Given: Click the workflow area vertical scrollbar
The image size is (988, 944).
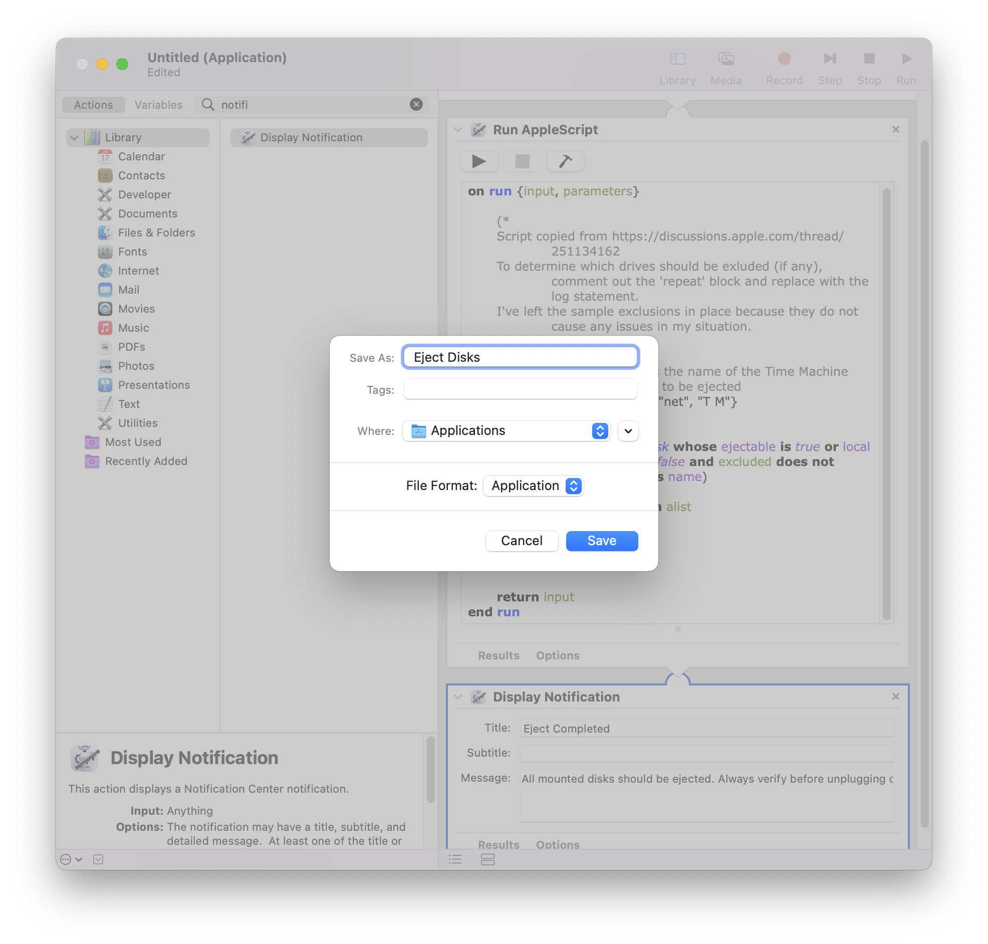Looking at the screenshot, I should point(924,484).
